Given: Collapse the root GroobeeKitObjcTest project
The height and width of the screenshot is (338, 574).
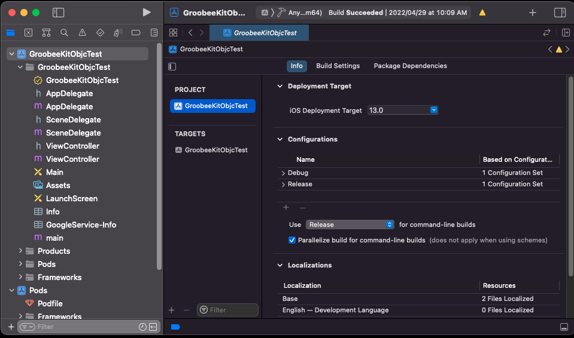Looking at the screenshot, I should click(12, 54).
